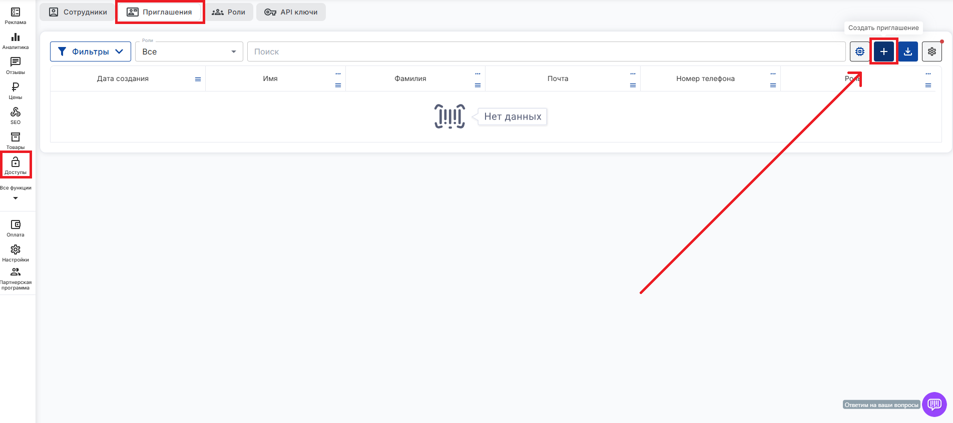Open the Реклама section in sidebar
The image size is (953, 423).
coord(16,15)
